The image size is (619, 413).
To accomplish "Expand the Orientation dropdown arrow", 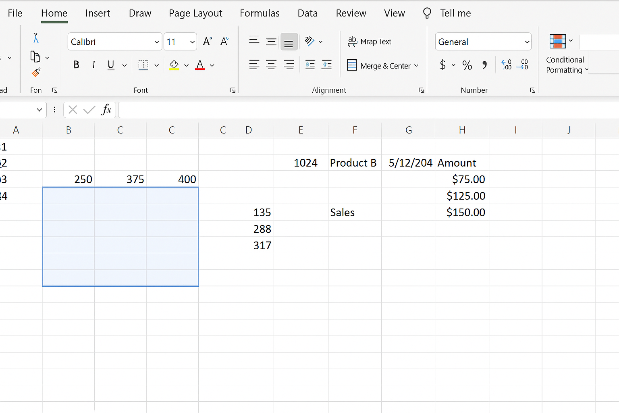I will [x=321, y=42].
